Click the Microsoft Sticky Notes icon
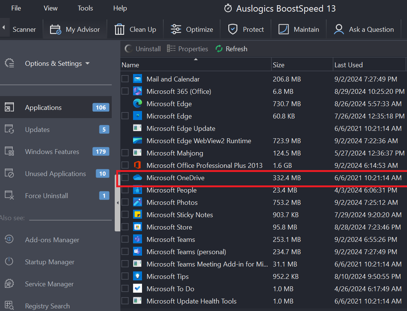The image size is (407, 311). click(137, 215)
